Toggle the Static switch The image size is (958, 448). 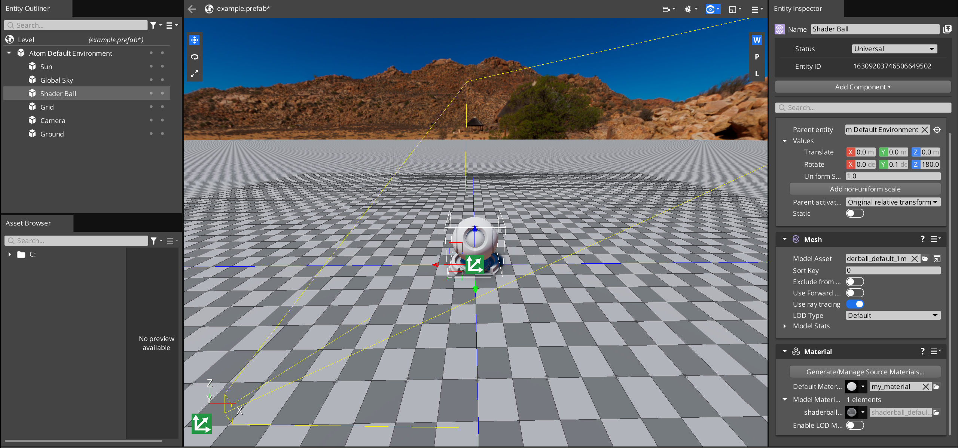(855, 214)
